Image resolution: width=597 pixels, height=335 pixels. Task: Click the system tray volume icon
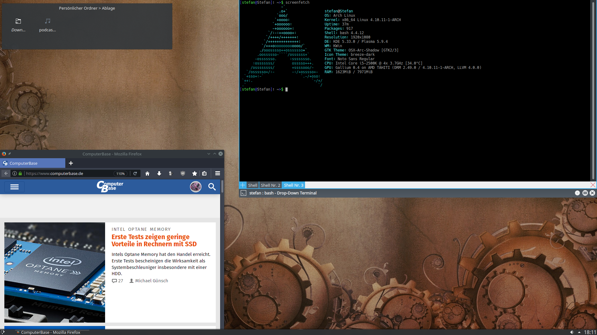572,332
